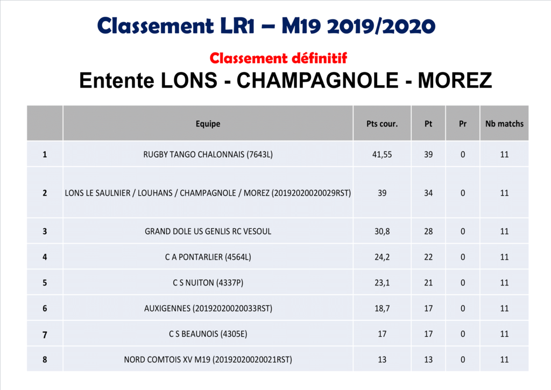
Task: Click the 'Classement LR1 – M19 2019/2020' title
Action: point(266,25)
